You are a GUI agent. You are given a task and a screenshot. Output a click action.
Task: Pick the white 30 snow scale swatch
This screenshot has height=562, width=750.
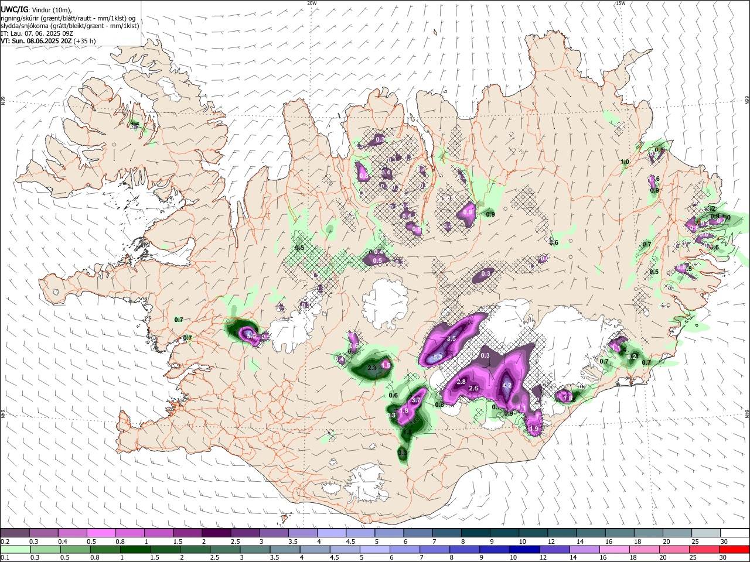(735, 533)
